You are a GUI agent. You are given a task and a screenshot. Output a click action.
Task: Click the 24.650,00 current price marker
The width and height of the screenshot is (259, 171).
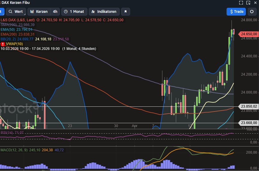pyautogui.click(x=249, y=34)
